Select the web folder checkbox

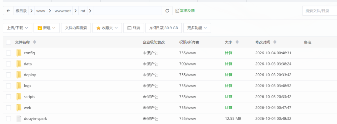[x=8, y=108]
